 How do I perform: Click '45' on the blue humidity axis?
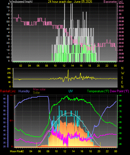coord(4,127)
